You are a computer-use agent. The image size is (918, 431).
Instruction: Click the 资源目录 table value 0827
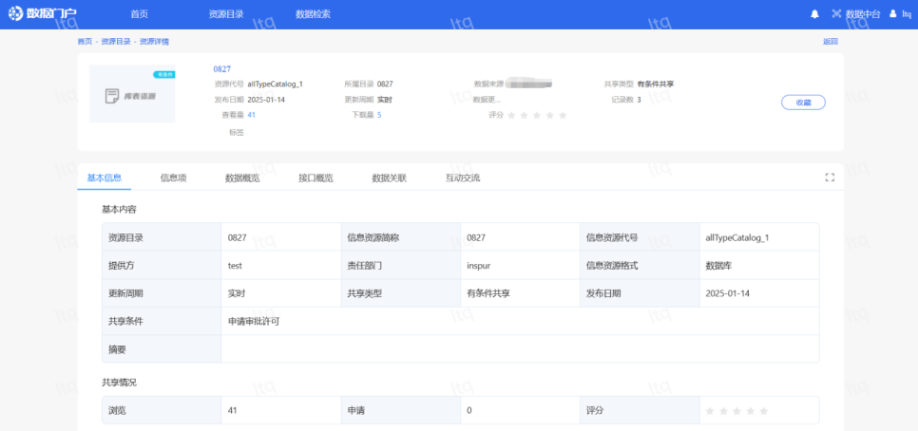[238, 237]
